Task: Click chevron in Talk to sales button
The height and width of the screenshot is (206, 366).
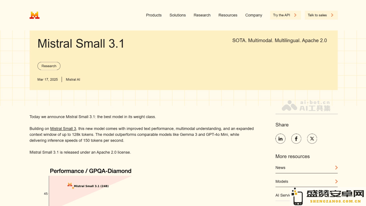Action: pos(332,15)
